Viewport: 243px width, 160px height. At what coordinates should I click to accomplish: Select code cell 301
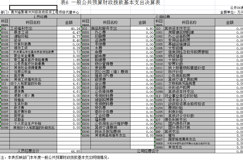tap(5, 28)
